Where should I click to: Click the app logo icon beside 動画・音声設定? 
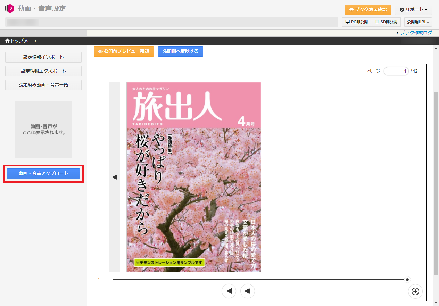click(x=9, y=8)
